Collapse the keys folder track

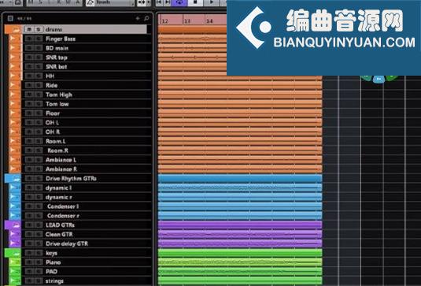(16, 253)
